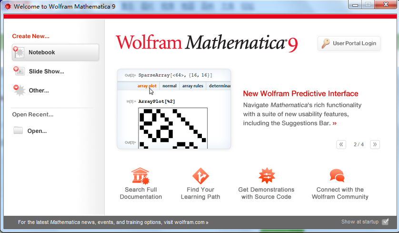Click the Find Your Learning Path icon
This screenshot has width=399, height=233.
pos(200,176)
